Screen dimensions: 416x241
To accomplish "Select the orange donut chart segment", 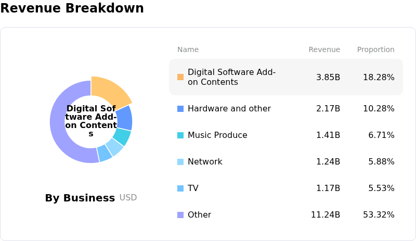I will click(x=111, y=90).
